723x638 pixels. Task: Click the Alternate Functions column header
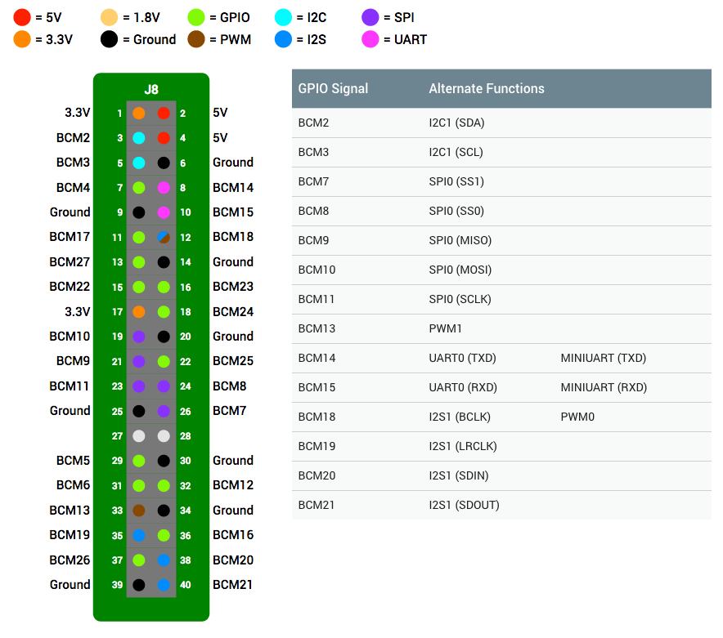[487, 88]
